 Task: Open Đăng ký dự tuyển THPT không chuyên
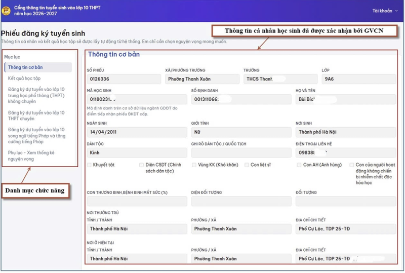tap(36, 95)
